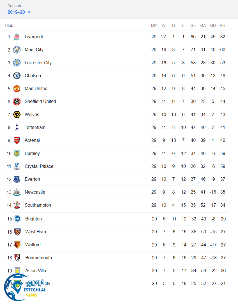238x308 pixels.
Task: Click the Chelsea club badge icon
Action: coord(17,76)
